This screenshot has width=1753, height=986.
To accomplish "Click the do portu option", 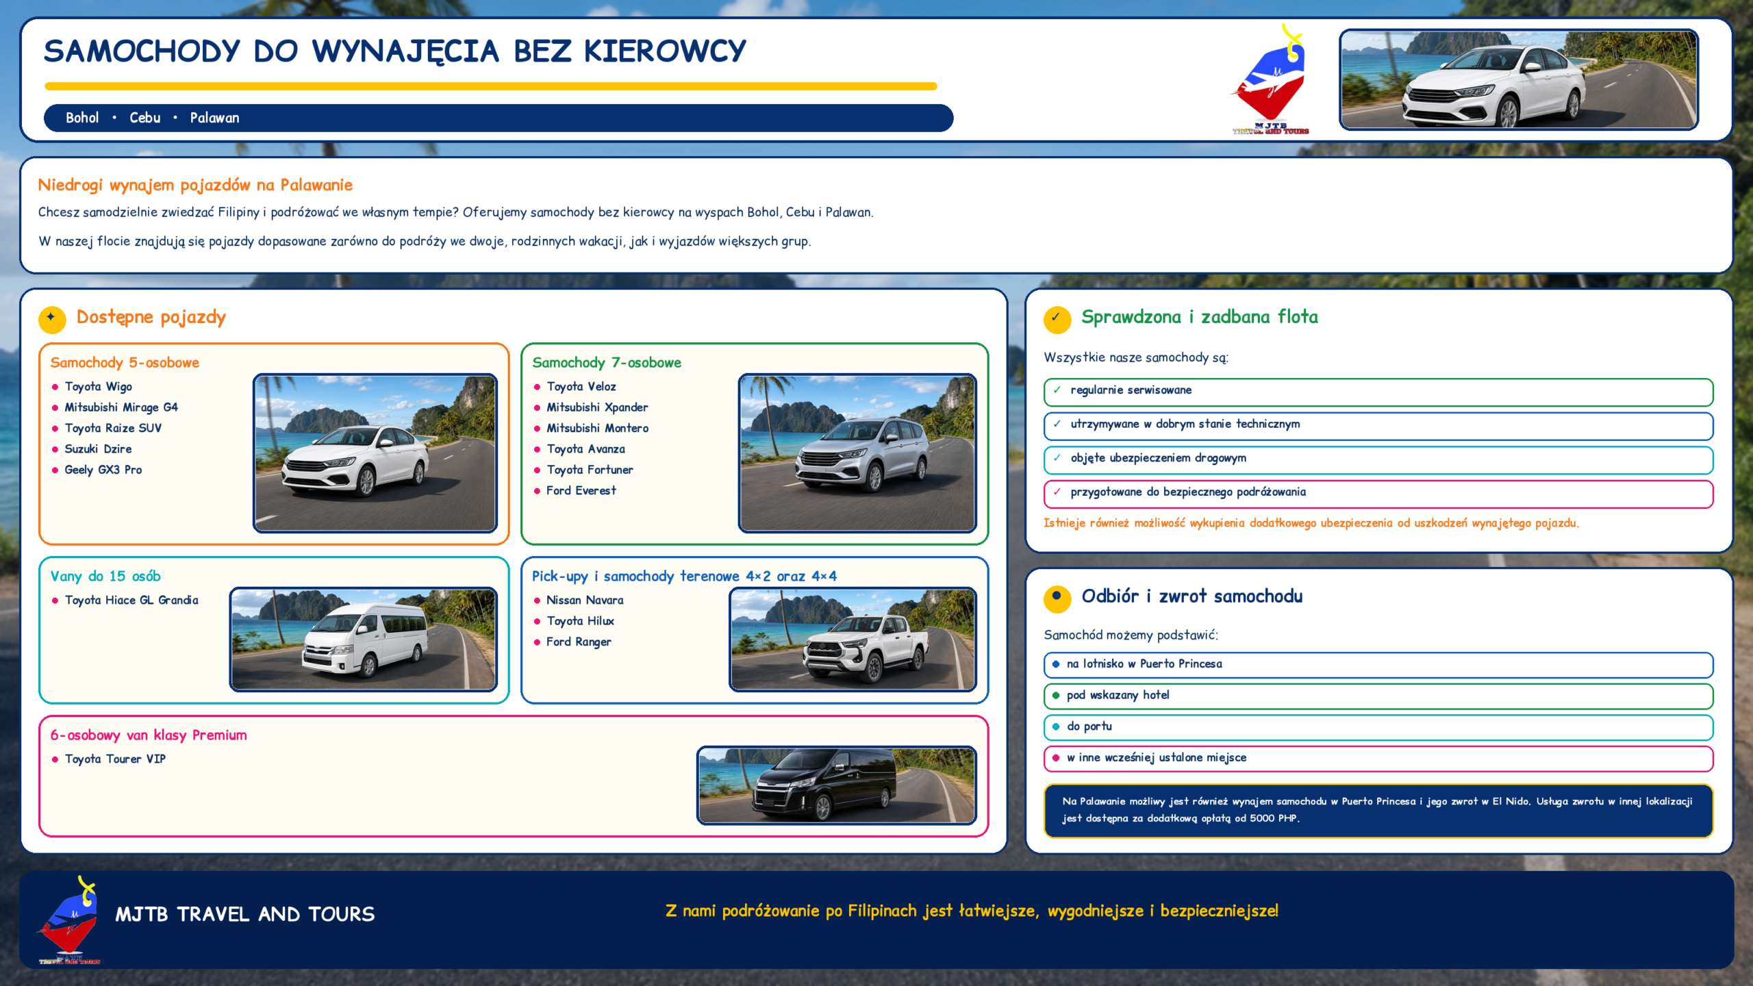I will 1378,727.
